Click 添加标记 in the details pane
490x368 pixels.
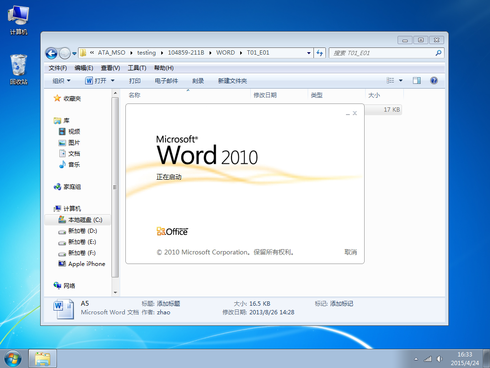(342, 303)
